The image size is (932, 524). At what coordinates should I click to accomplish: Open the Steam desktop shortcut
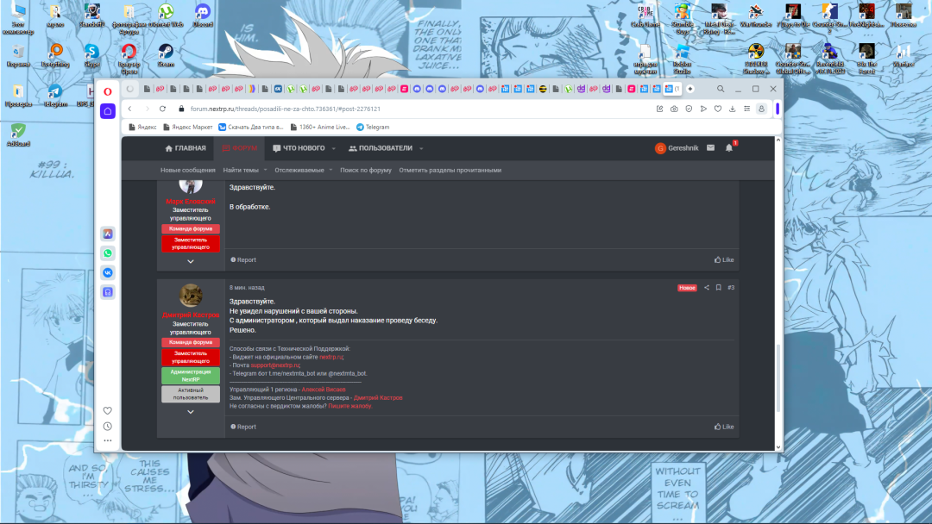point(166,56)
